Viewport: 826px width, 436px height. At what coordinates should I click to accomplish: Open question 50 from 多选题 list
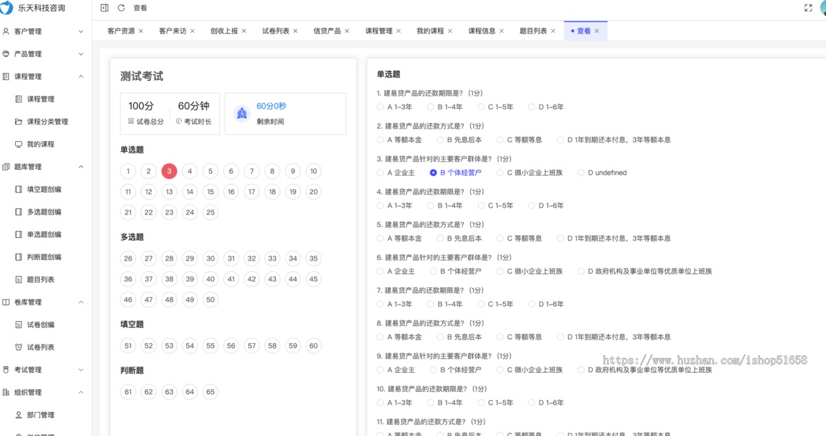[210, 299]
